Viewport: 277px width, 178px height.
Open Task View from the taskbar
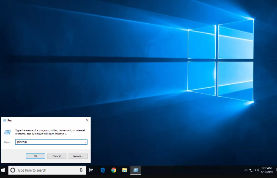91,170
